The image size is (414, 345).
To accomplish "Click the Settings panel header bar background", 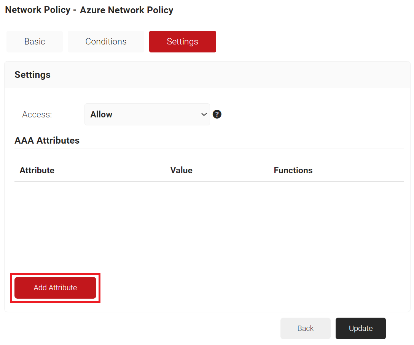I will (228, 74).
